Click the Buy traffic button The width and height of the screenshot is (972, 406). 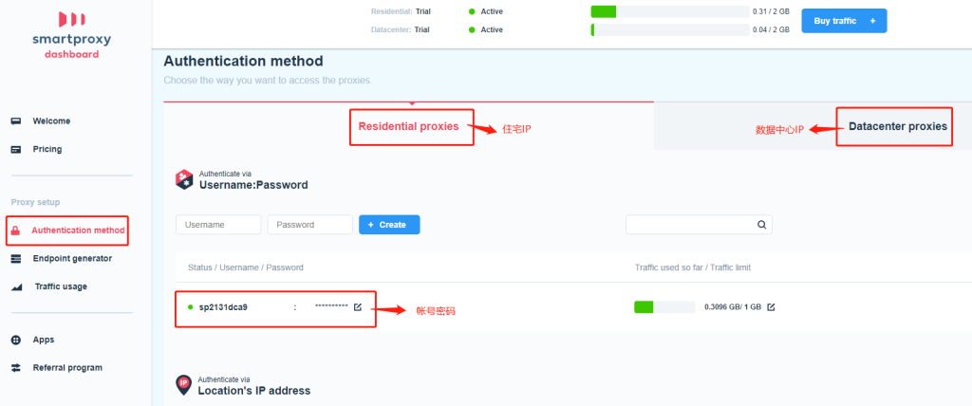[x=844, y=21]
